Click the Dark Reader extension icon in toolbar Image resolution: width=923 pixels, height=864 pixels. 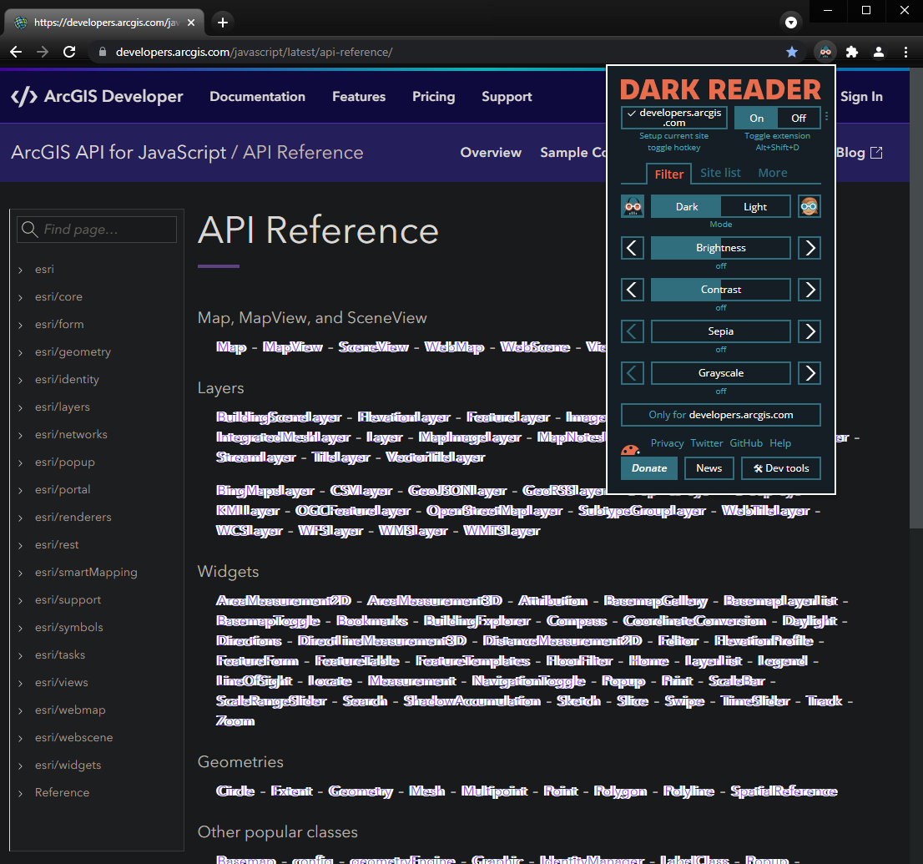click(825, 52)
